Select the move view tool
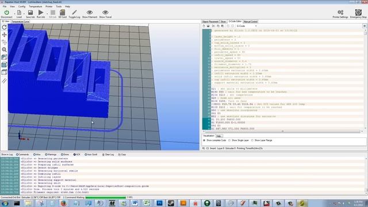The height and width of the screenshot is (207, 368). [4, 34]
